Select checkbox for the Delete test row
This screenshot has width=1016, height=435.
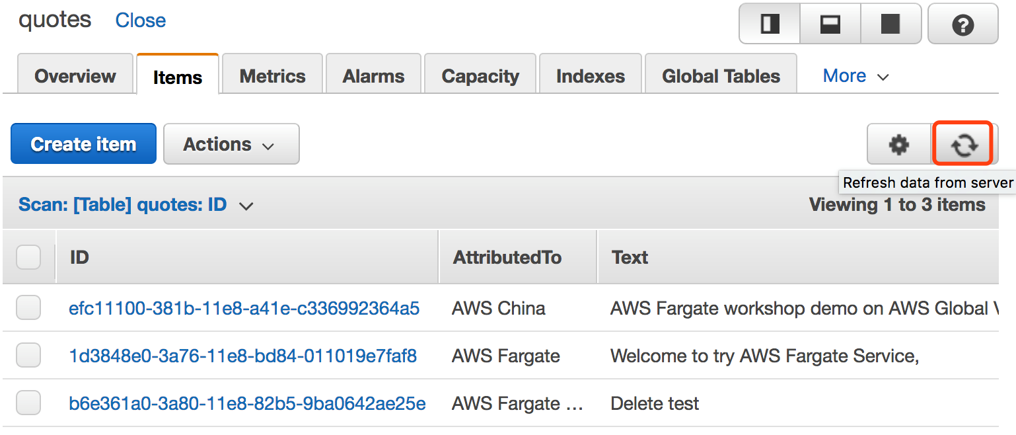[x=28, y=403]
